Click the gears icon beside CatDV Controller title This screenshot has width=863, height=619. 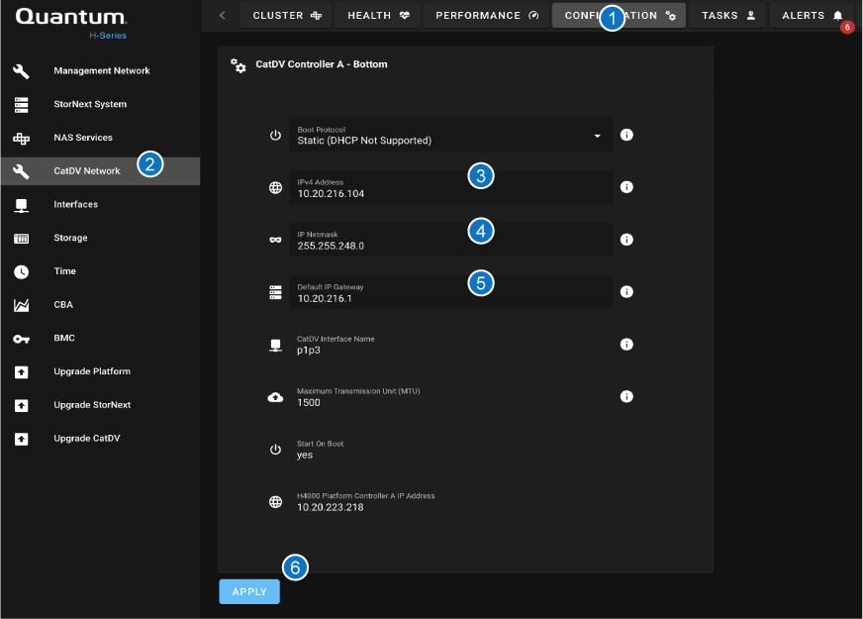coord(238,65)
